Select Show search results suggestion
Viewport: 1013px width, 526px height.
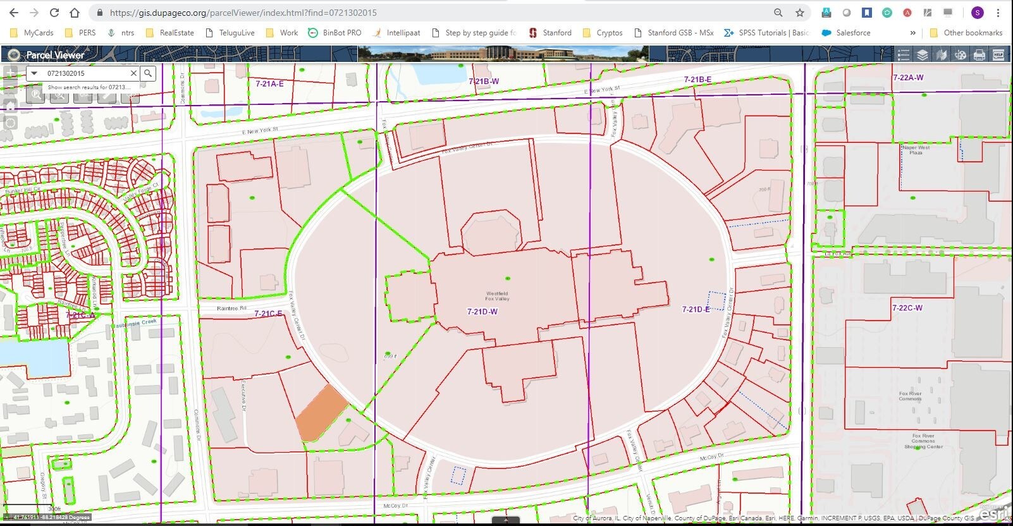89,87
